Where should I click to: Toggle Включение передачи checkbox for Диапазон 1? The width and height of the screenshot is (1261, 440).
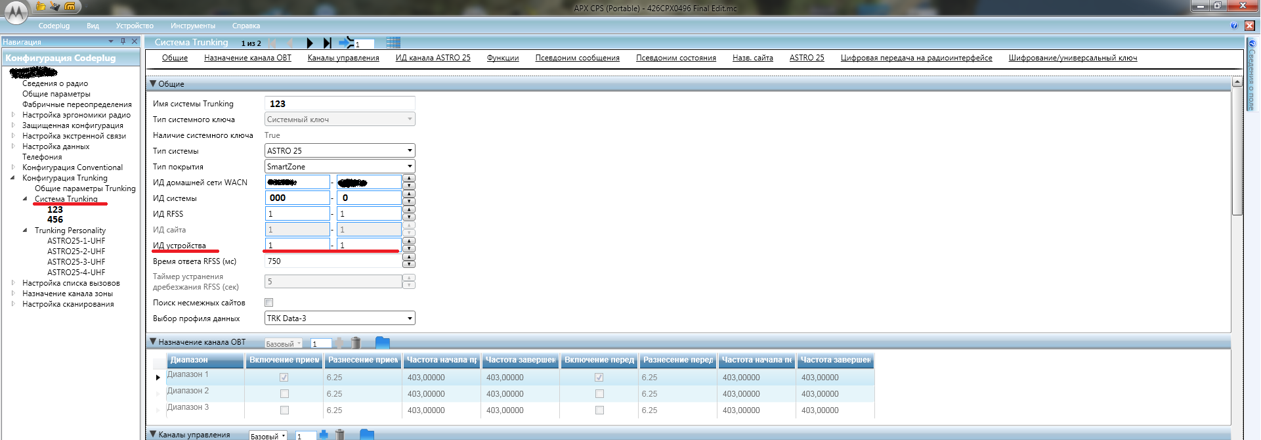pyautogui.click(x=599, y=378)
